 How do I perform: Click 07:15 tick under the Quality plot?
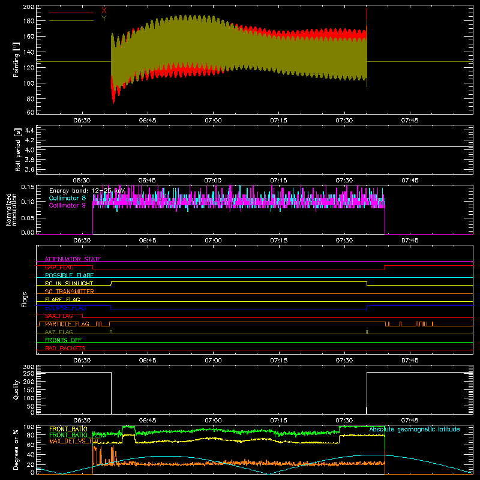pyautogui.click(x=278, y=421)
